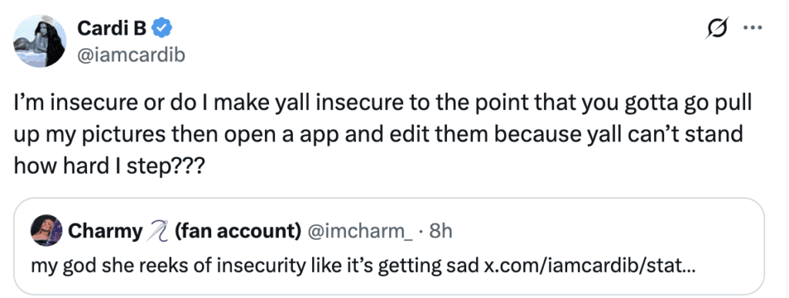Screen dimensions: 789x298
Task: Click the needle emoji after Charmy
Action: [159, 230]
